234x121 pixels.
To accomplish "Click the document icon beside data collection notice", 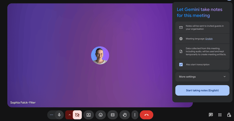I will pos(181,52).
